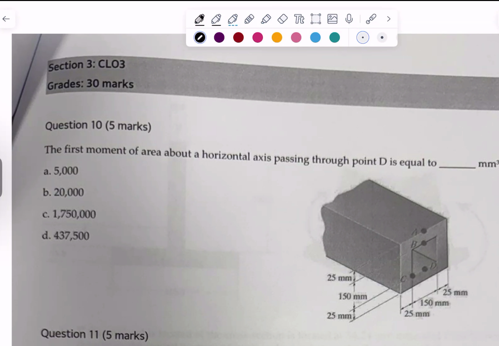Select the thick marker pen tool
The width and height of the screenshot is (499, 346).
pyautogui.click(x=199, y=19)
